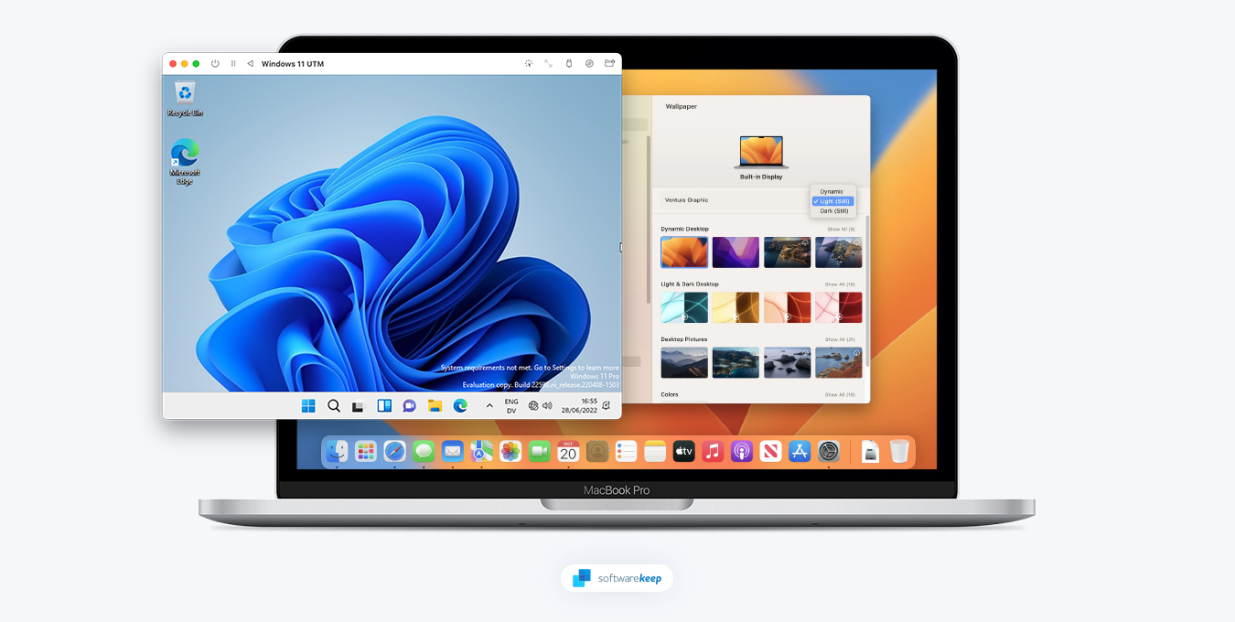Open the UTM shared folder icon

[609, 64]
